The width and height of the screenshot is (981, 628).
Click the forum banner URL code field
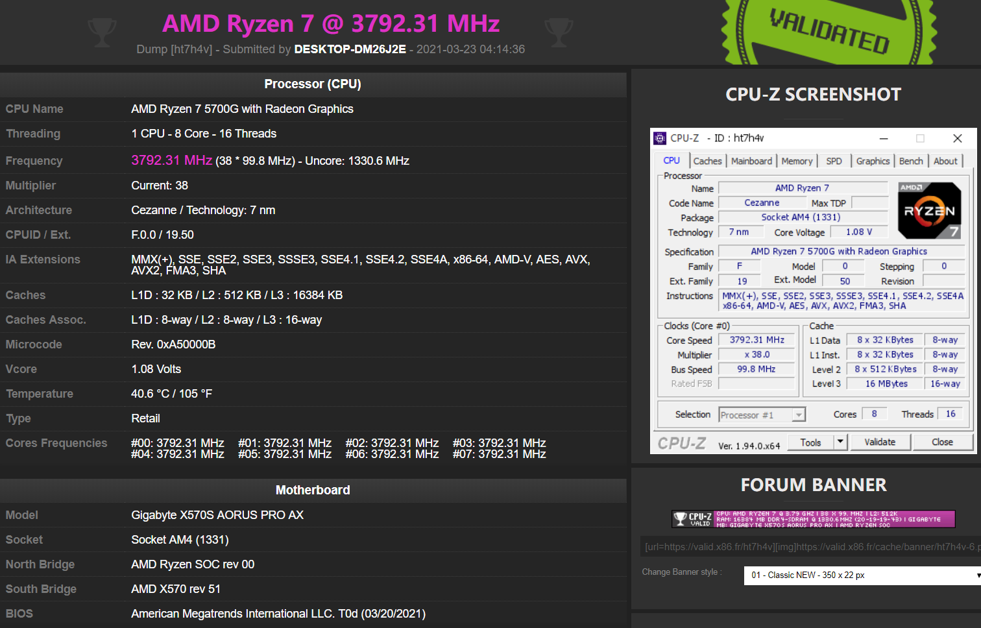tap(810, 547)
